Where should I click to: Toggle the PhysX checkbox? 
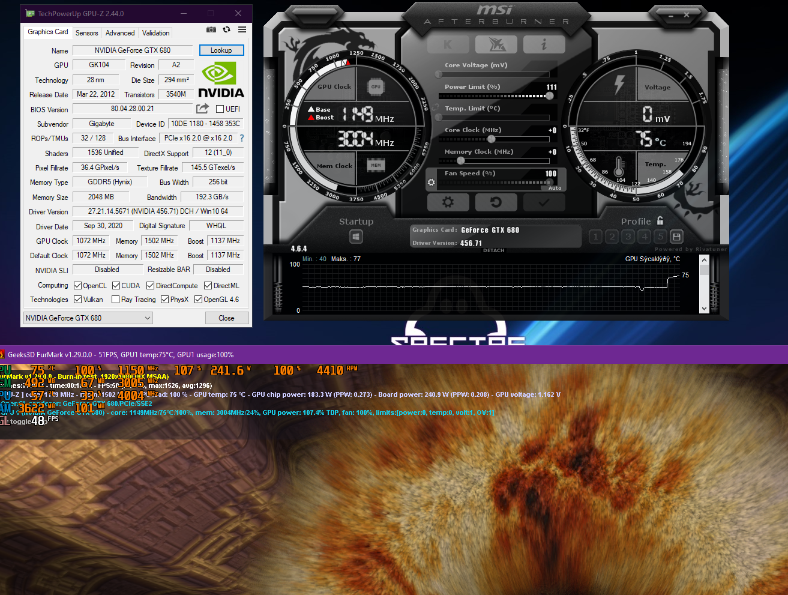coord(164,299)
